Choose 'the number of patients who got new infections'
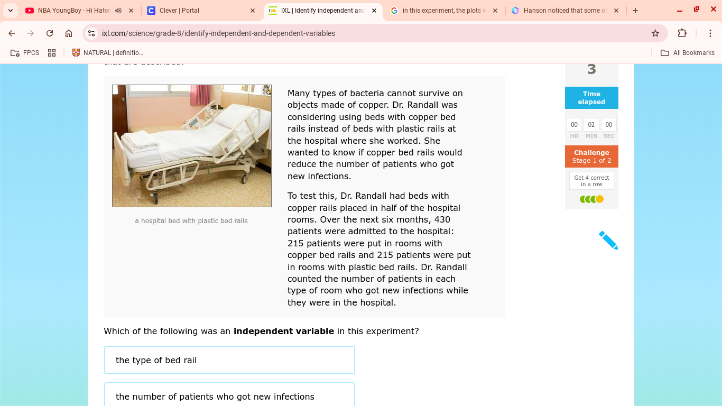This screenshot has height=406, width=722. pyautogui.click(x=229, y=394)
